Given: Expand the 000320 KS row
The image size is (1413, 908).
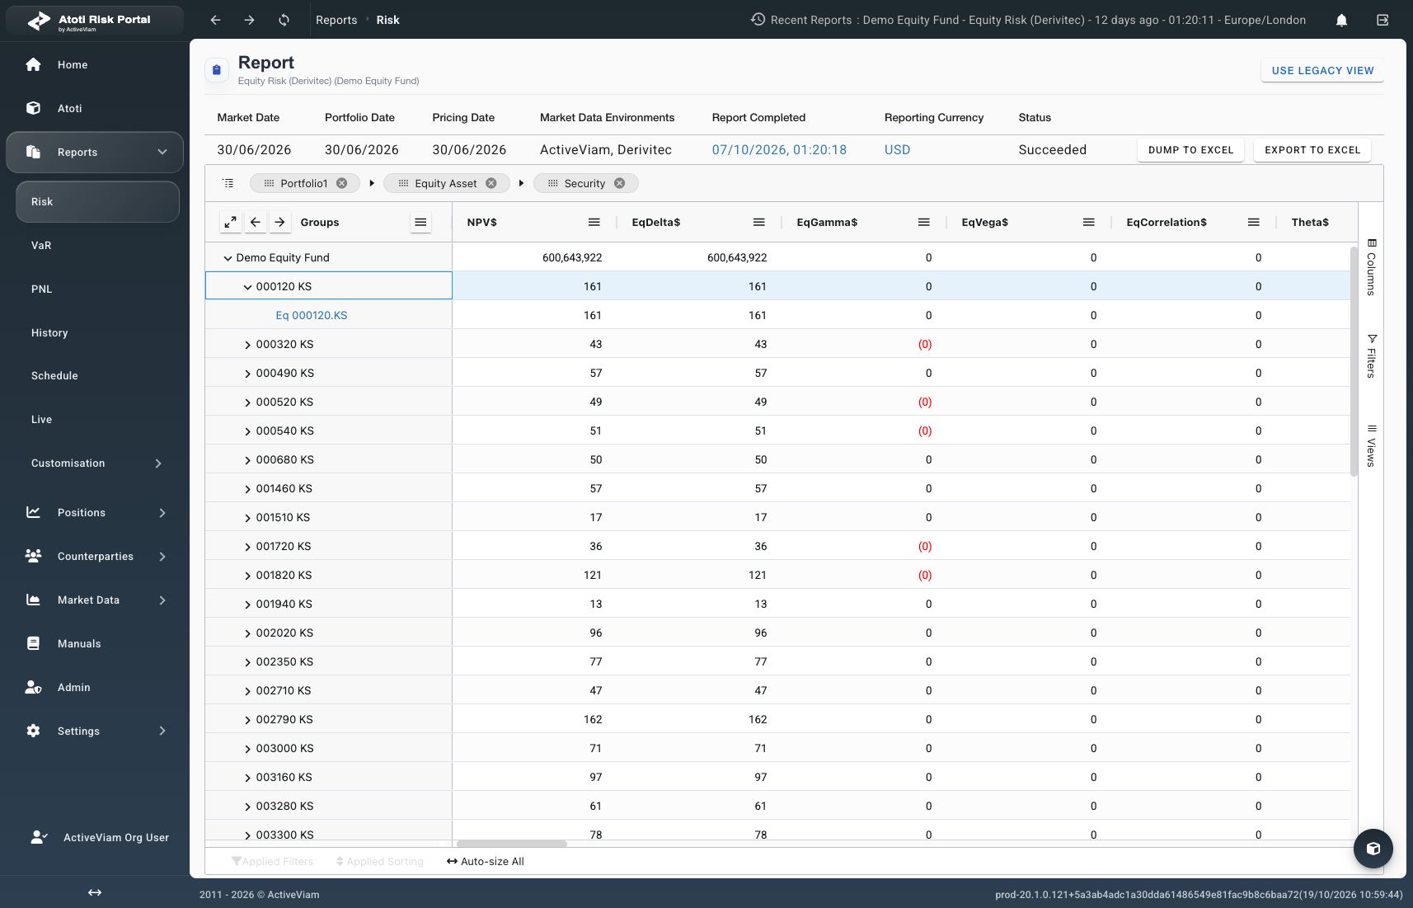Looking at the screenshot, I should pos(247,345).
